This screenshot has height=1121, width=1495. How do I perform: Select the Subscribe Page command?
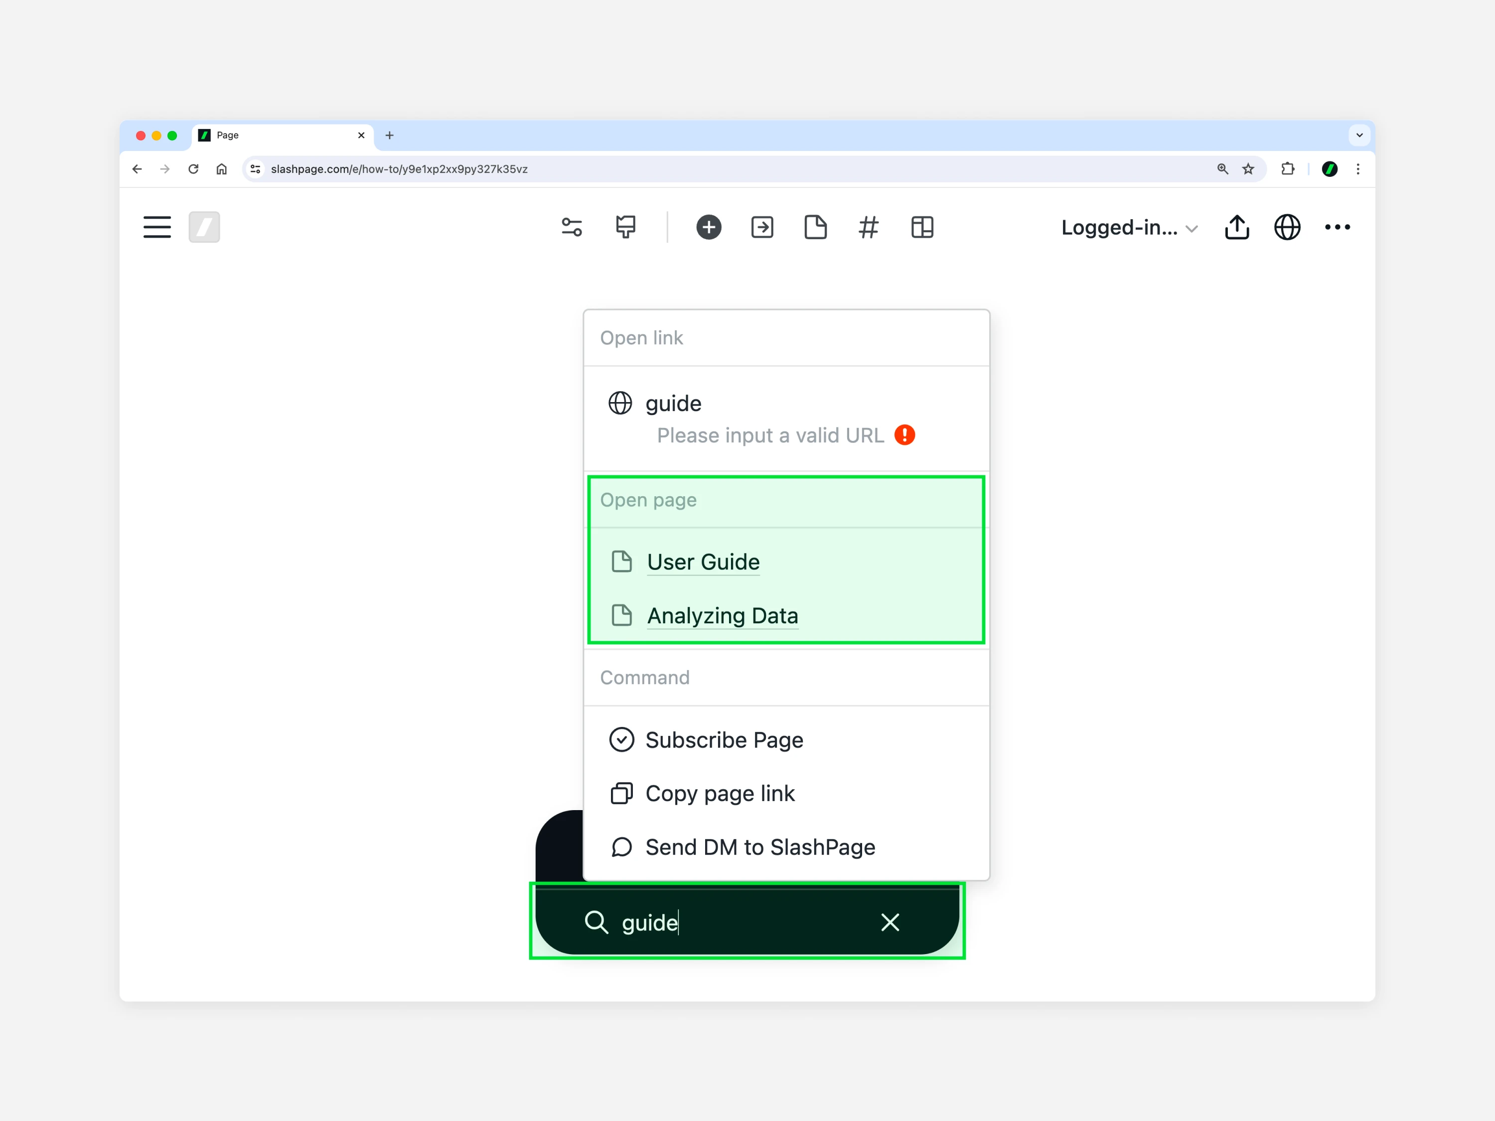coord(724,740)
